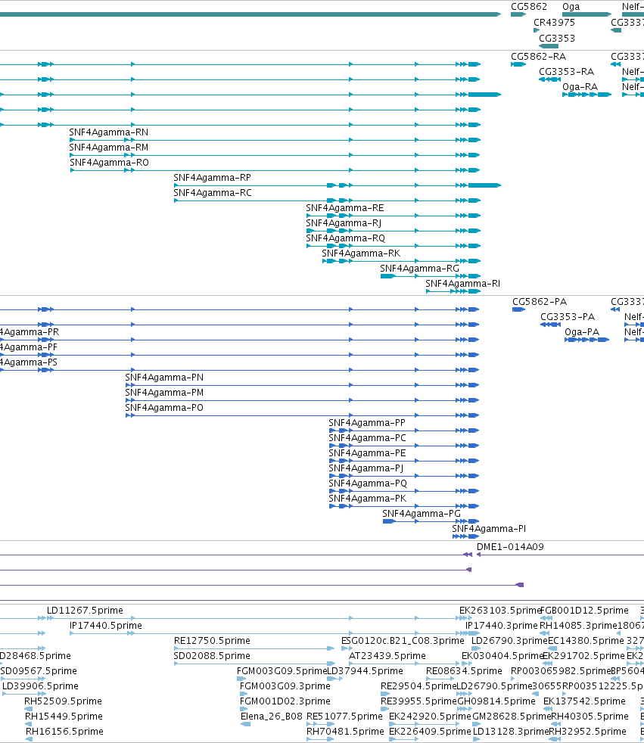
Task: Click the Oga-PA protein label
Action: [x=582, y=332]
